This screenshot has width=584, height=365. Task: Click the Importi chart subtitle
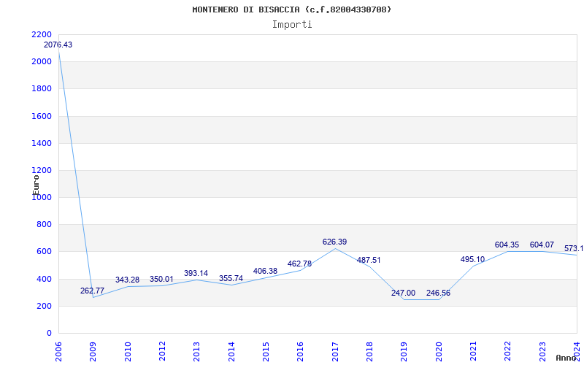tap(292, 25)
